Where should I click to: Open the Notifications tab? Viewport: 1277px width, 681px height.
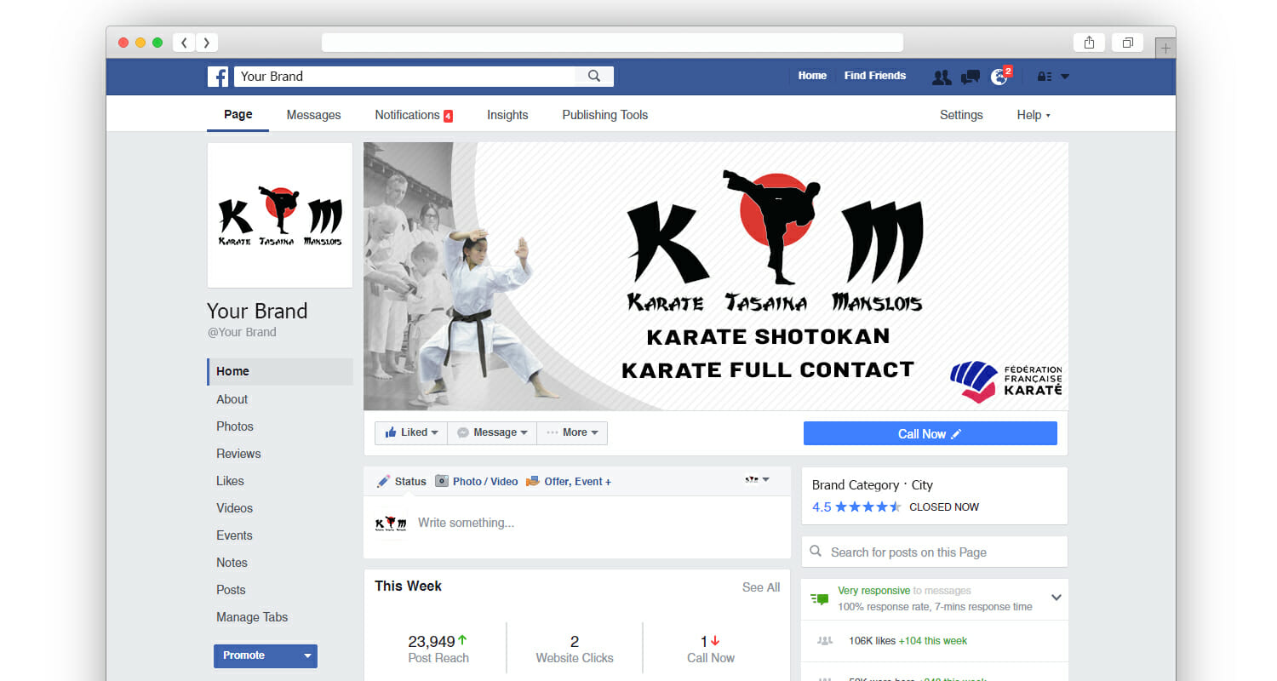(x=414, y=115)
